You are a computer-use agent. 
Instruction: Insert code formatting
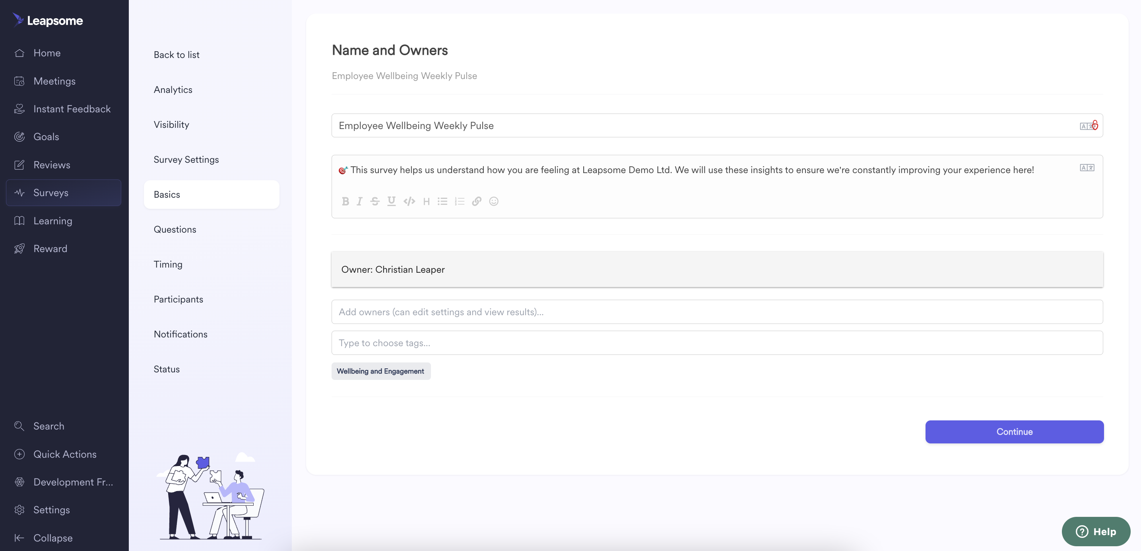point(409,201)
